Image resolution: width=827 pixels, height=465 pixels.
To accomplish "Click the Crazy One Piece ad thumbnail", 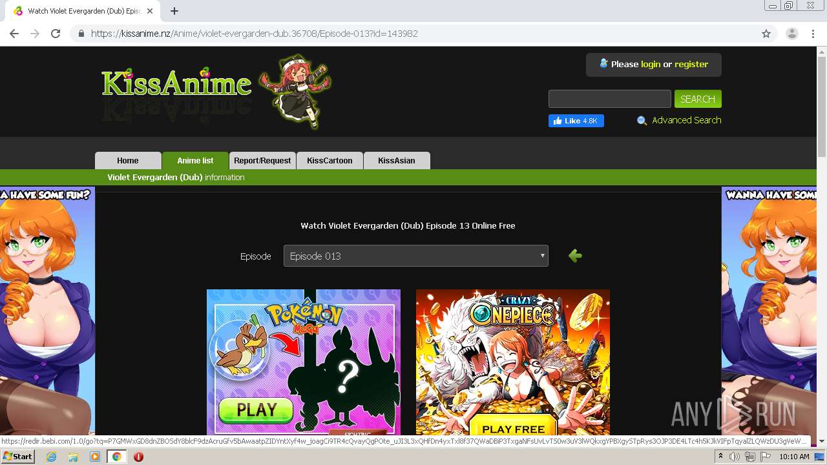I will pos(513,362).
